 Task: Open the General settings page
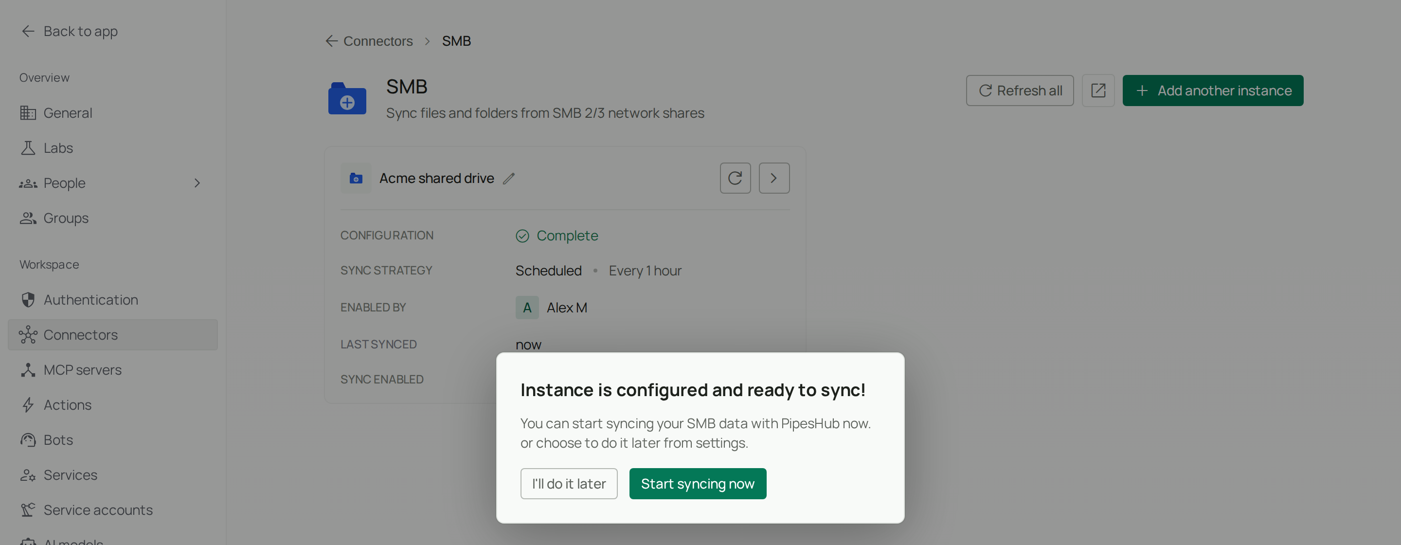tap(112, 112)
